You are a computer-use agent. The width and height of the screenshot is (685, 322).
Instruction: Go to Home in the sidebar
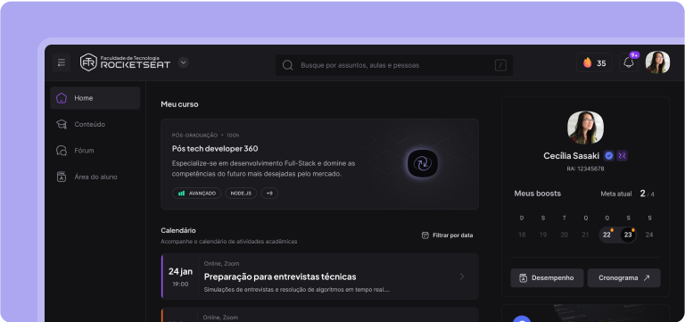click(95, 98)
